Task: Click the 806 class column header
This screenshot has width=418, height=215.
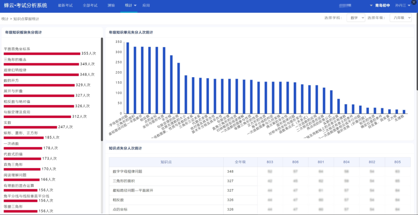Action: coord(295,162)
